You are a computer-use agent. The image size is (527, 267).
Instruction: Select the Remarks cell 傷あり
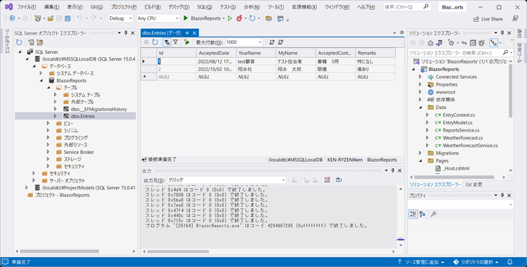point(375,69)
